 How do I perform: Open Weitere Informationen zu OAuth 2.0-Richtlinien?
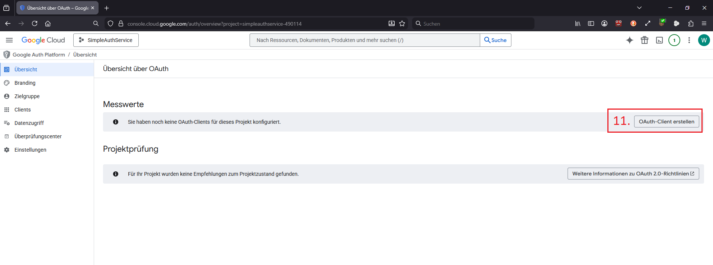(x=633, y=174)
